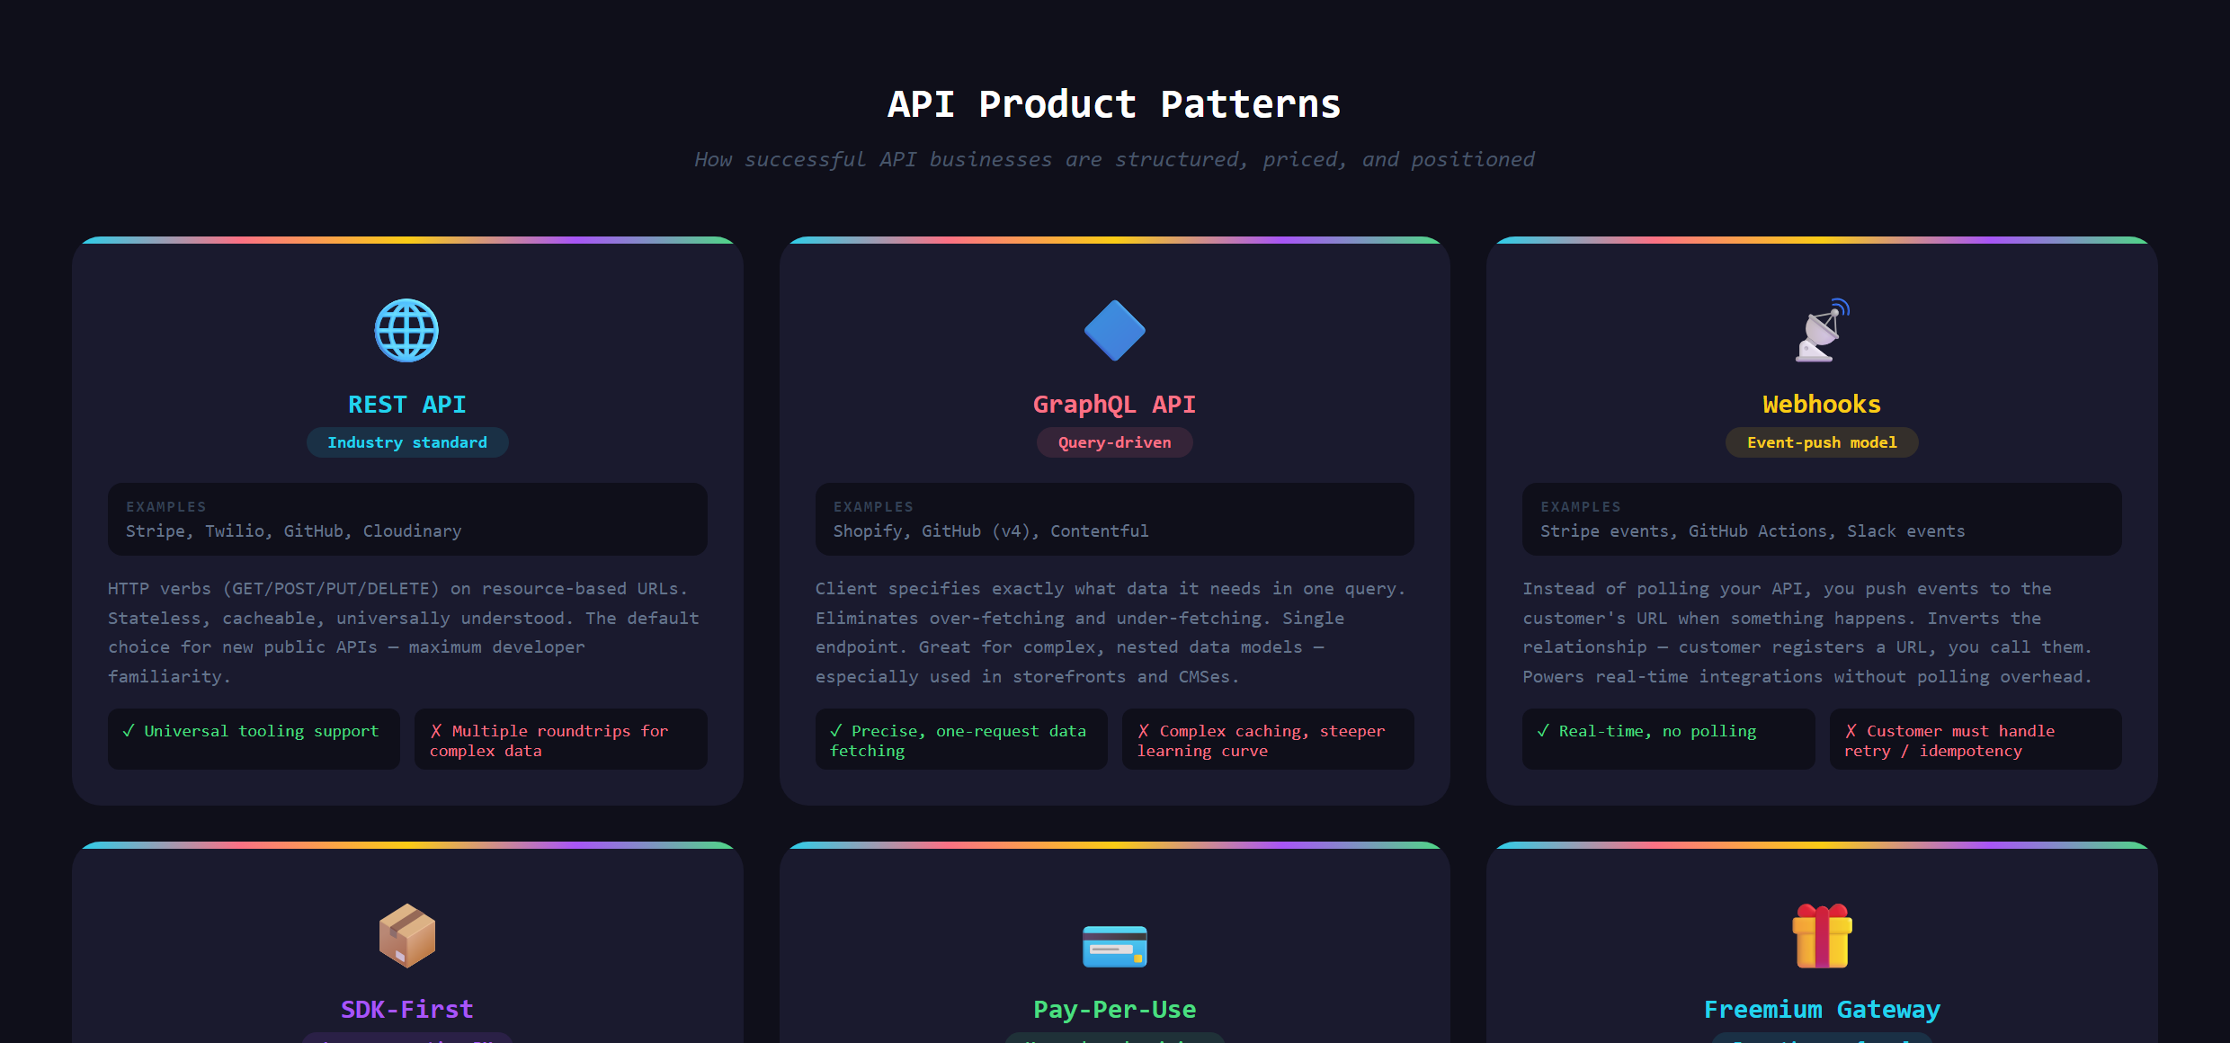The height and width of the screenshot is (1043, 2230).
Task: Click the API Product Patterns heading
Action: click(1114, 104)
